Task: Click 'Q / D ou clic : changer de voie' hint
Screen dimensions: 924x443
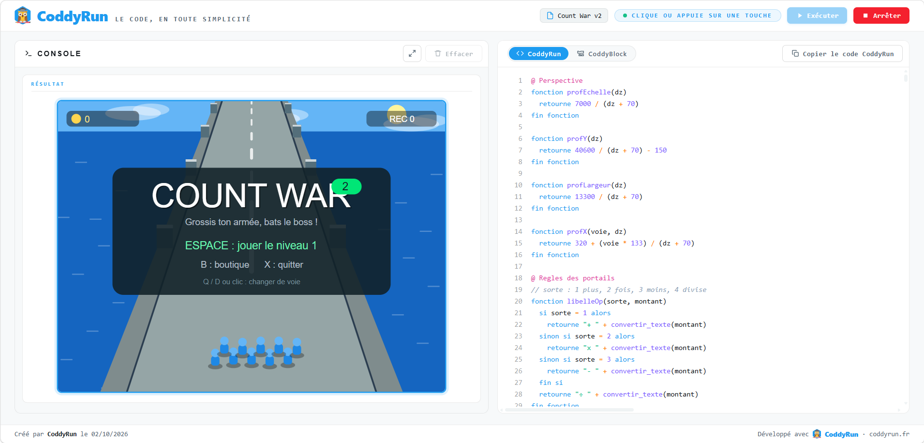Action: (x=252, y=282)
